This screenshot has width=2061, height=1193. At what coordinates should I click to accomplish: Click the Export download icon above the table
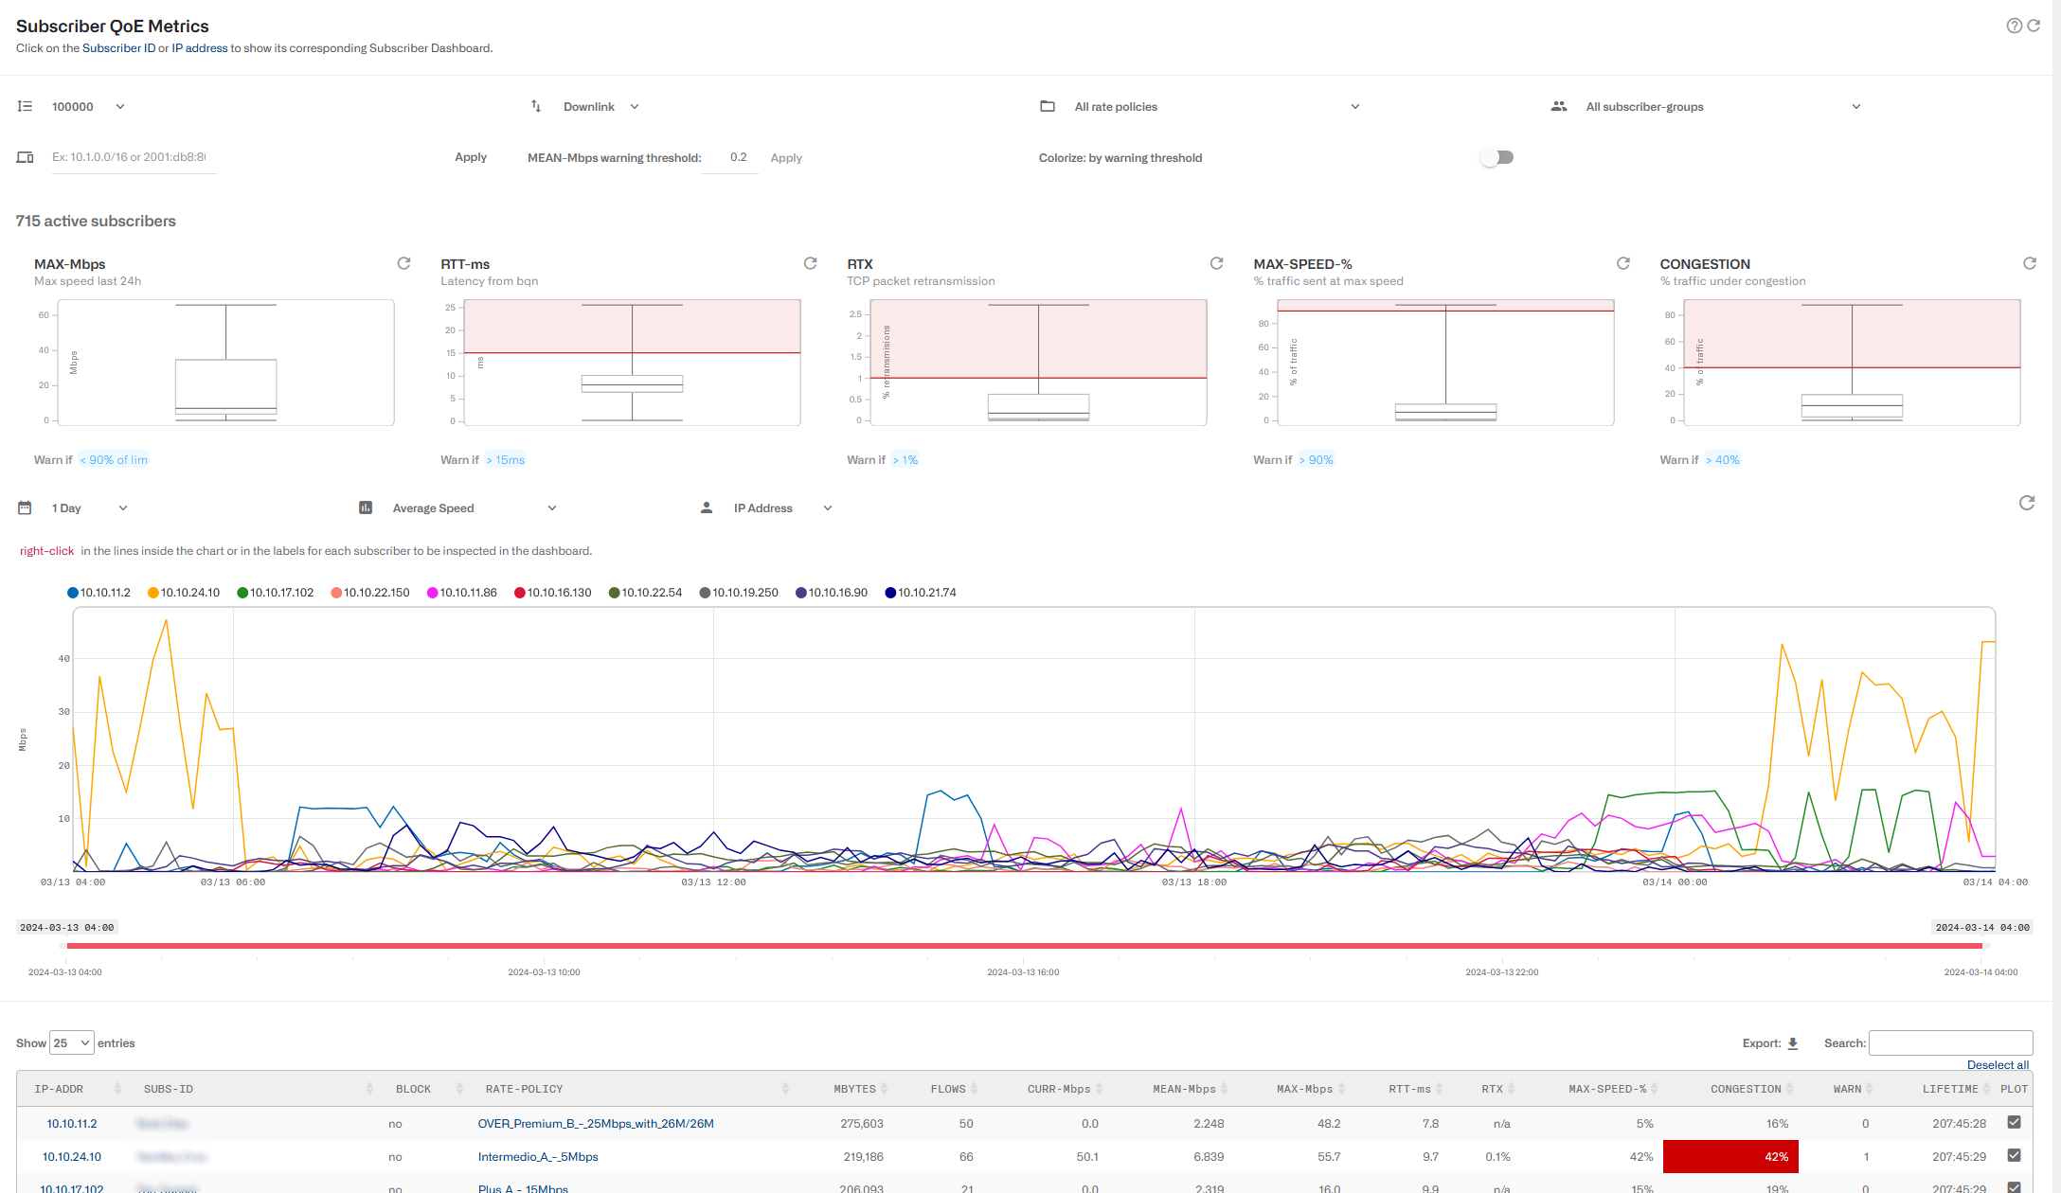(1794, 1042)
